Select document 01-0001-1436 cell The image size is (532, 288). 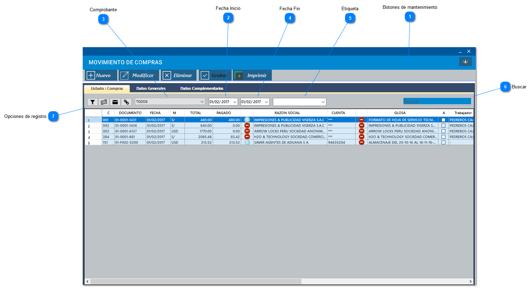(130, 126)
